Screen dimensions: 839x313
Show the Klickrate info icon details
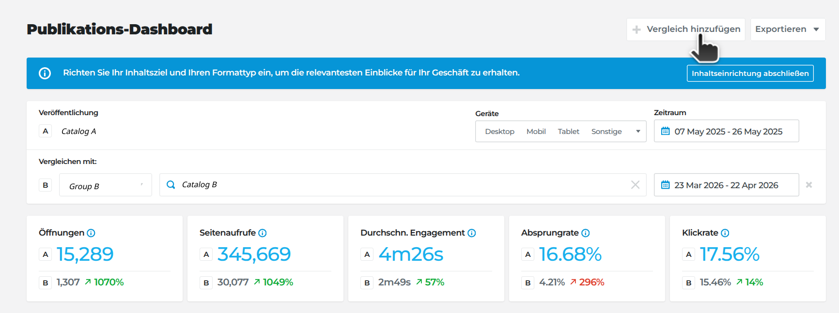coord(725,233)
